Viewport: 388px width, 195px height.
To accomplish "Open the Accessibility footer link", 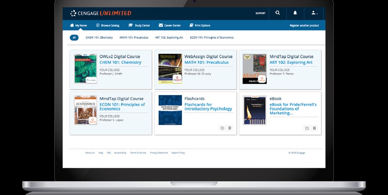I will pos(120,153).
